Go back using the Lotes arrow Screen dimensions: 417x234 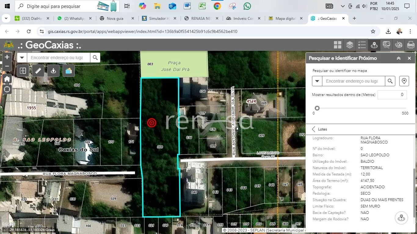314,129
